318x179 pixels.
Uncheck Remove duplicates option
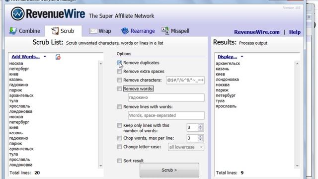click(119, 63)
